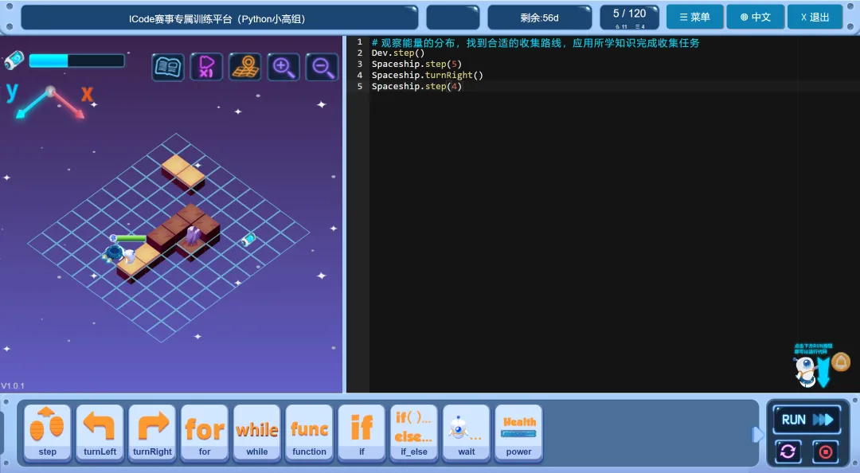This screenshot has height=473, width=860.
Task: Switch language with 中文 button
Action: pos(755,18)
